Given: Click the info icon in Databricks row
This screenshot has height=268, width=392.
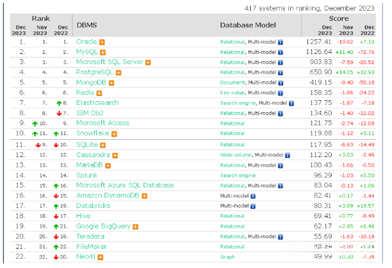Looking at the screenshot, I should tap(253, 206).
